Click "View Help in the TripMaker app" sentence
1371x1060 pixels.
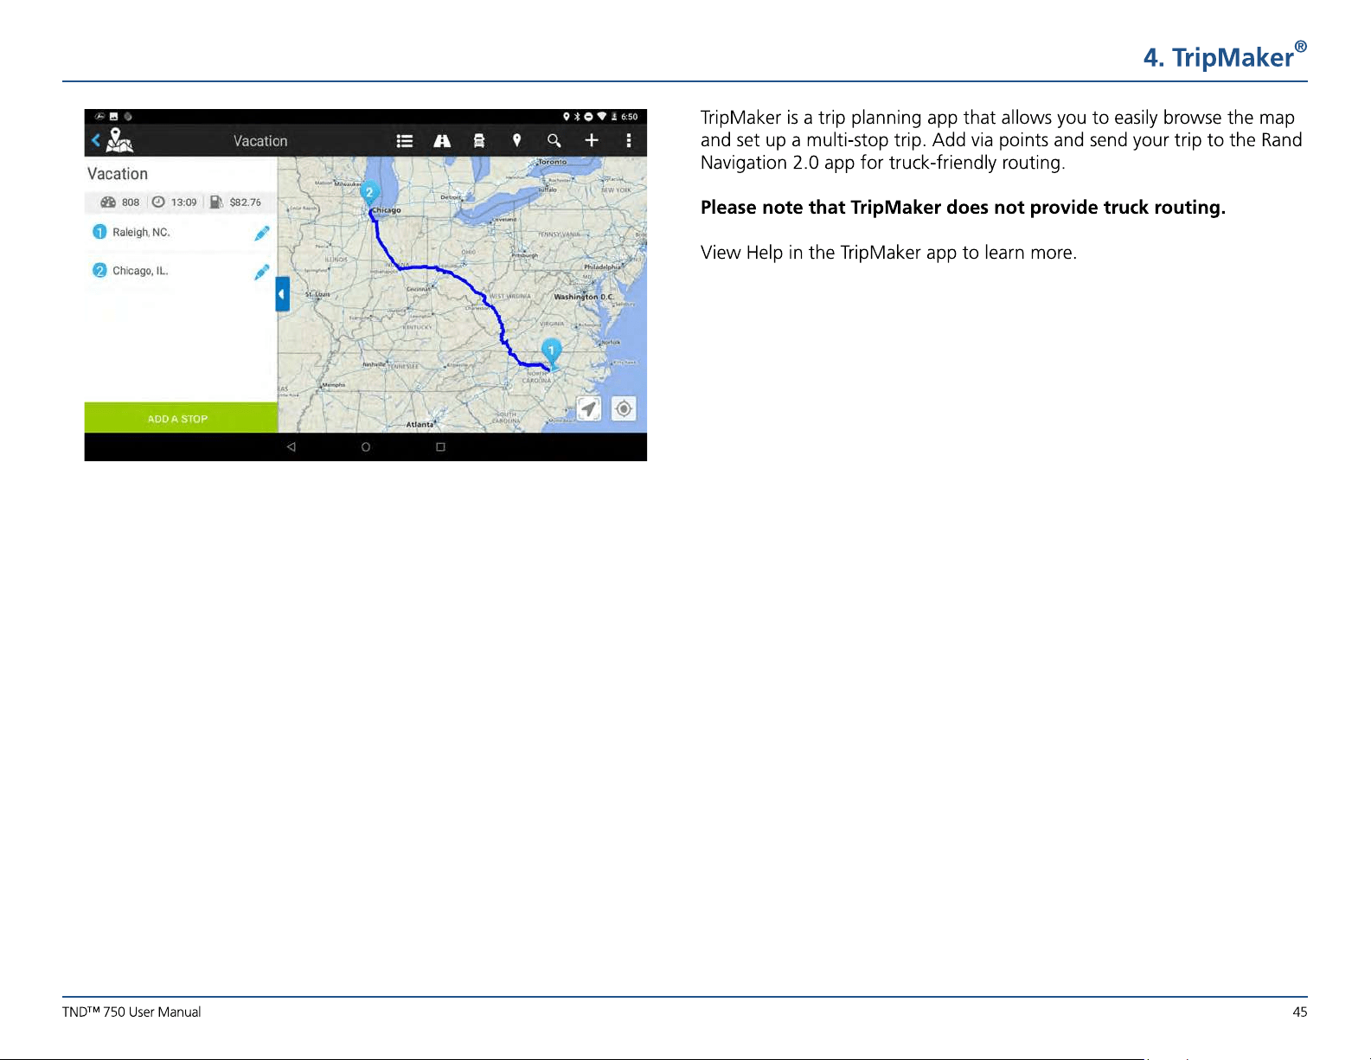(x=888, y=253)
